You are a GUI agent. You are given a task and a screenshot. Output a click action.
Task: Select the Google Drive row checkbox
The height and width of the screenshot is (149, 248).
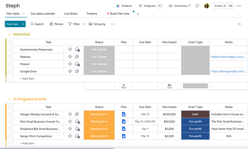tap(10, 71)
